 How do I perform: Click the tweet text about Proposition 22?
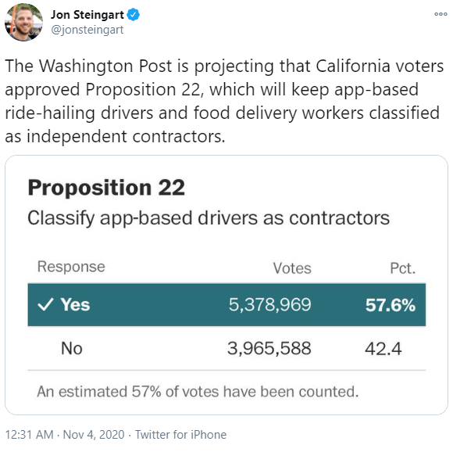224,101
